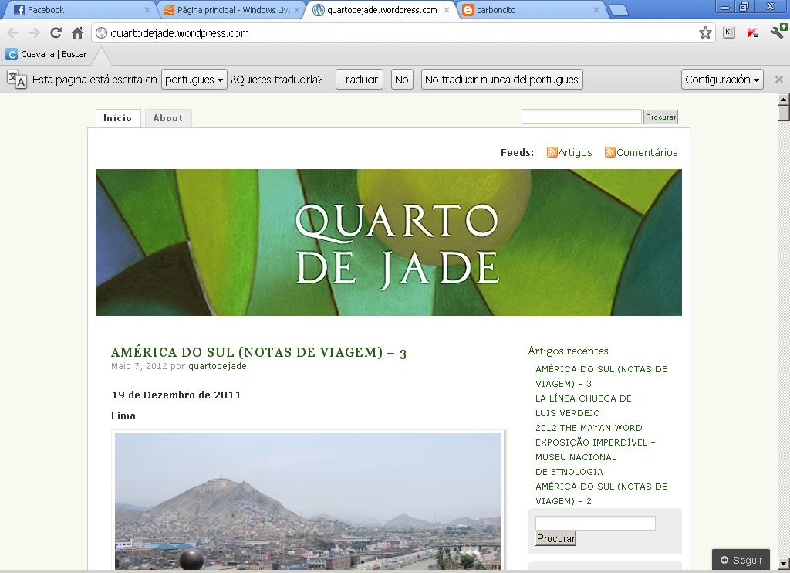Click the back navigation arrow
The width and height of the screenshot is (790, 573).
tap(12, 32)
